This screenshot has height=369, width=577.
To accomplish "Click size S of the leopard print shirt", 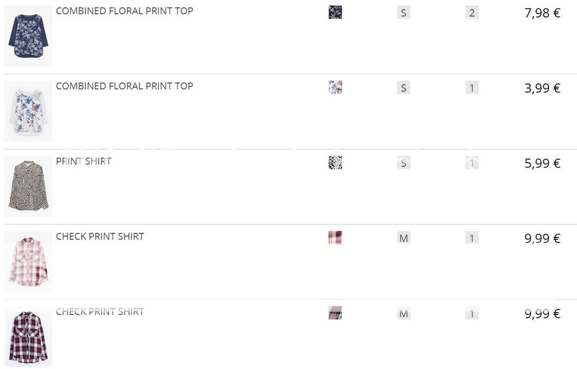I will [403, 164].
